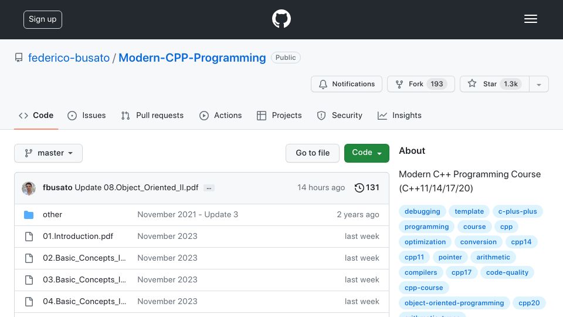Select the course topic tag
The image size is (563, 317).
pyautogui.click(x=474, y=227)
